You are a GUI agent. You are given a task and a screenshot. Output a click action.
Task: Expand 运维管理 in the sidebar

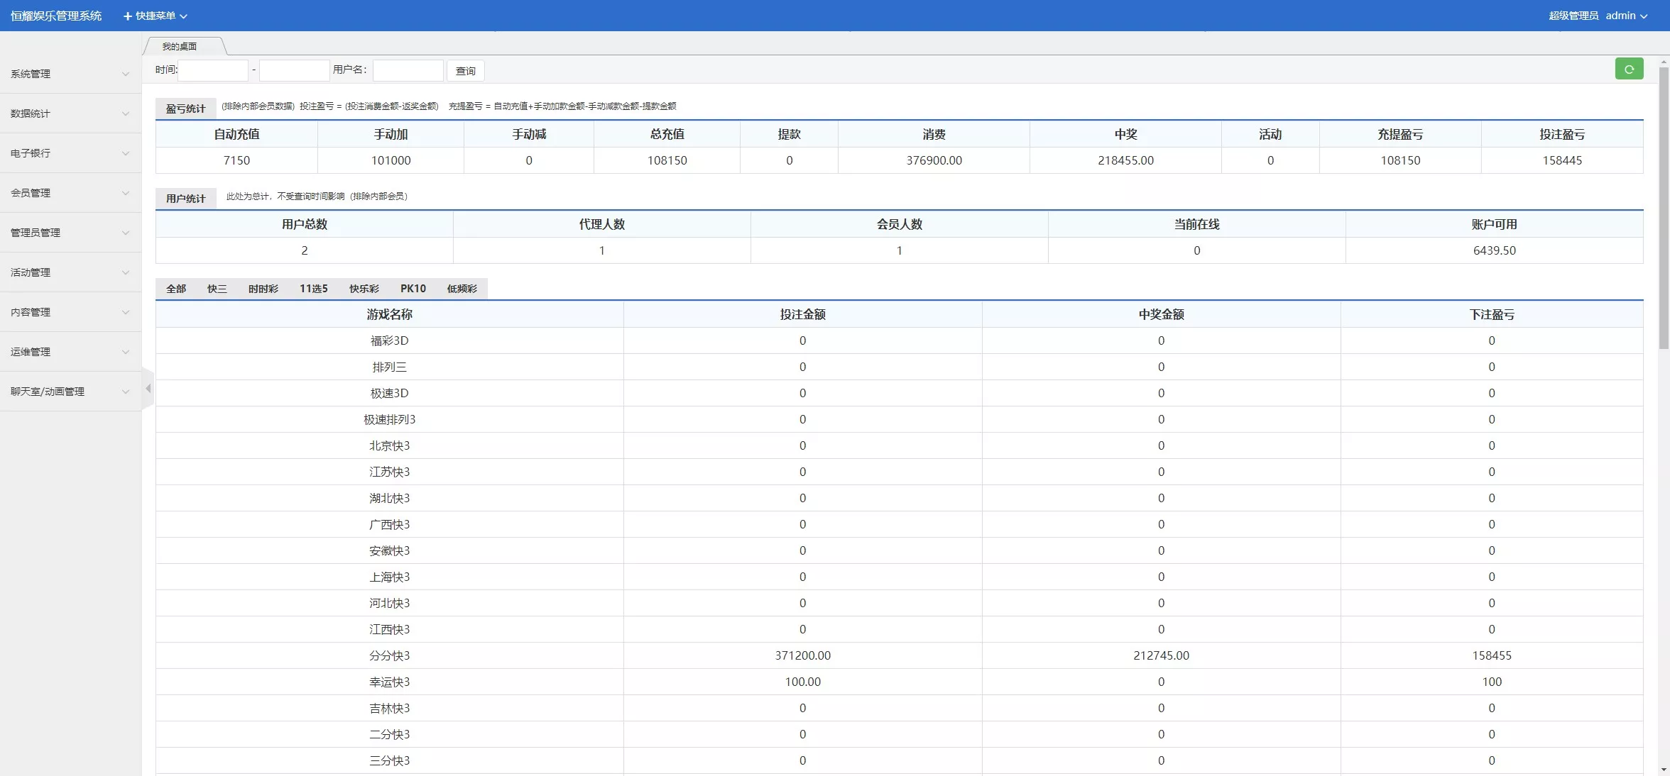[69, 351]
